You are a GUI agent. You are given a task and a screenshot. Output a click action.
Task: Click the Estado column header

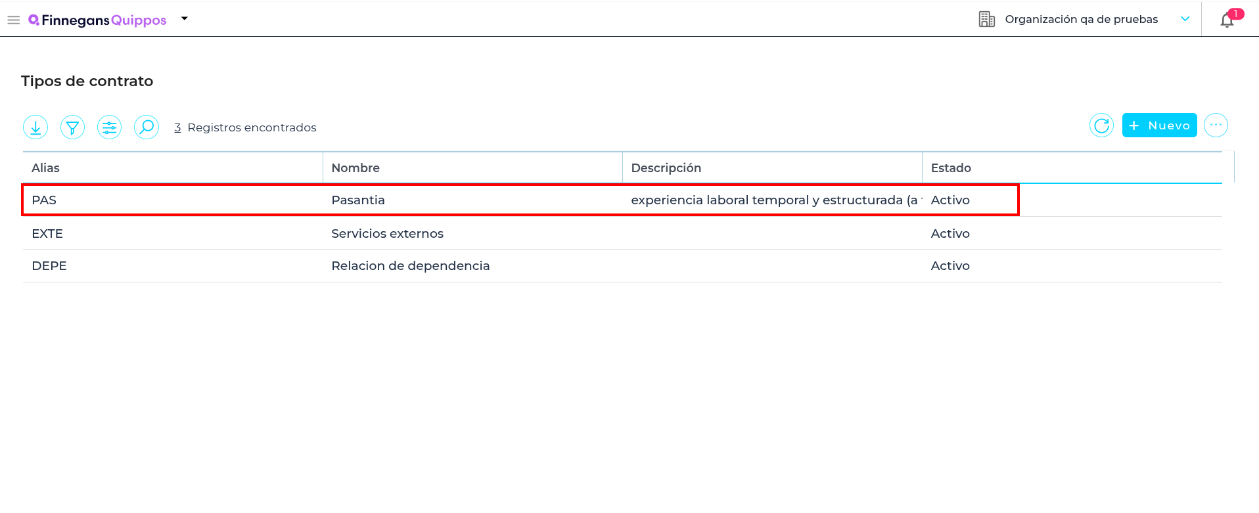pyautogui.click(x=951, y=167)
